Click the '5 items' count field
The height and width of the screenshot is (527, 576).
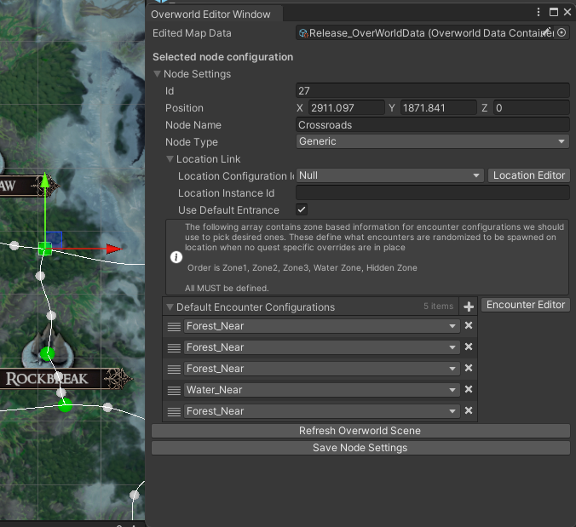[x=438, y=306]
